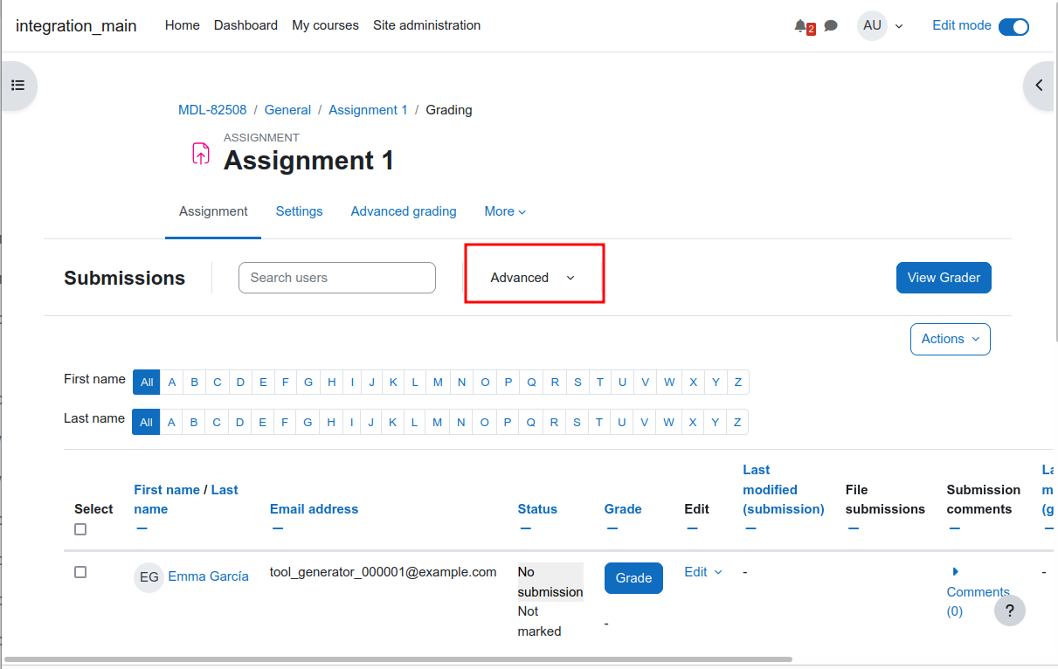Go to Home in top navigation

coord(183,25)
